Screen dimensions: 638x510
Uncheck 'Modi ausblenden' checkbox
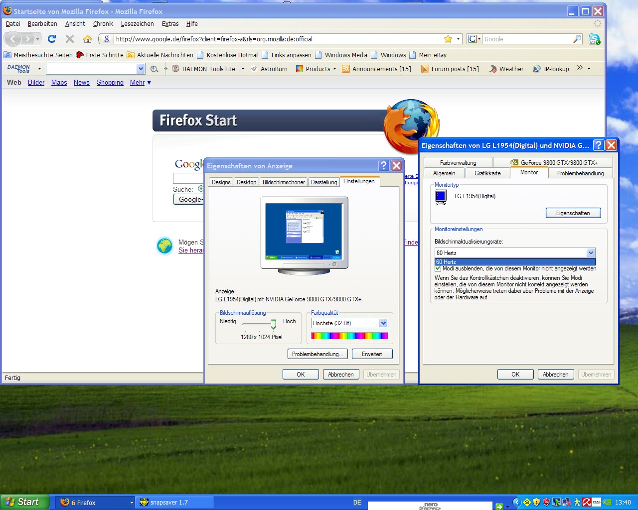438,268
